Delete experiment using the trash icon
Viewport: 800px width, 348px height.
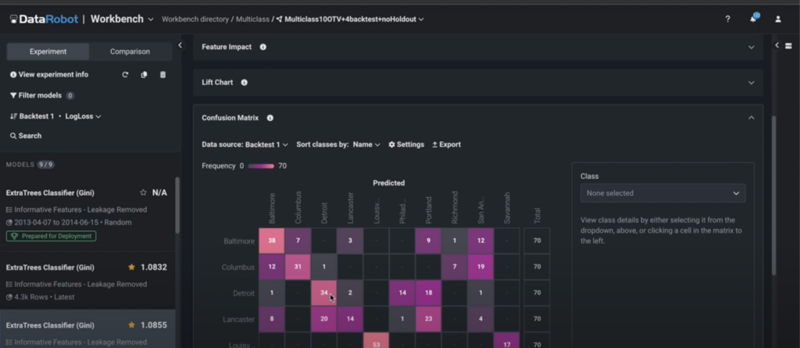162,75
